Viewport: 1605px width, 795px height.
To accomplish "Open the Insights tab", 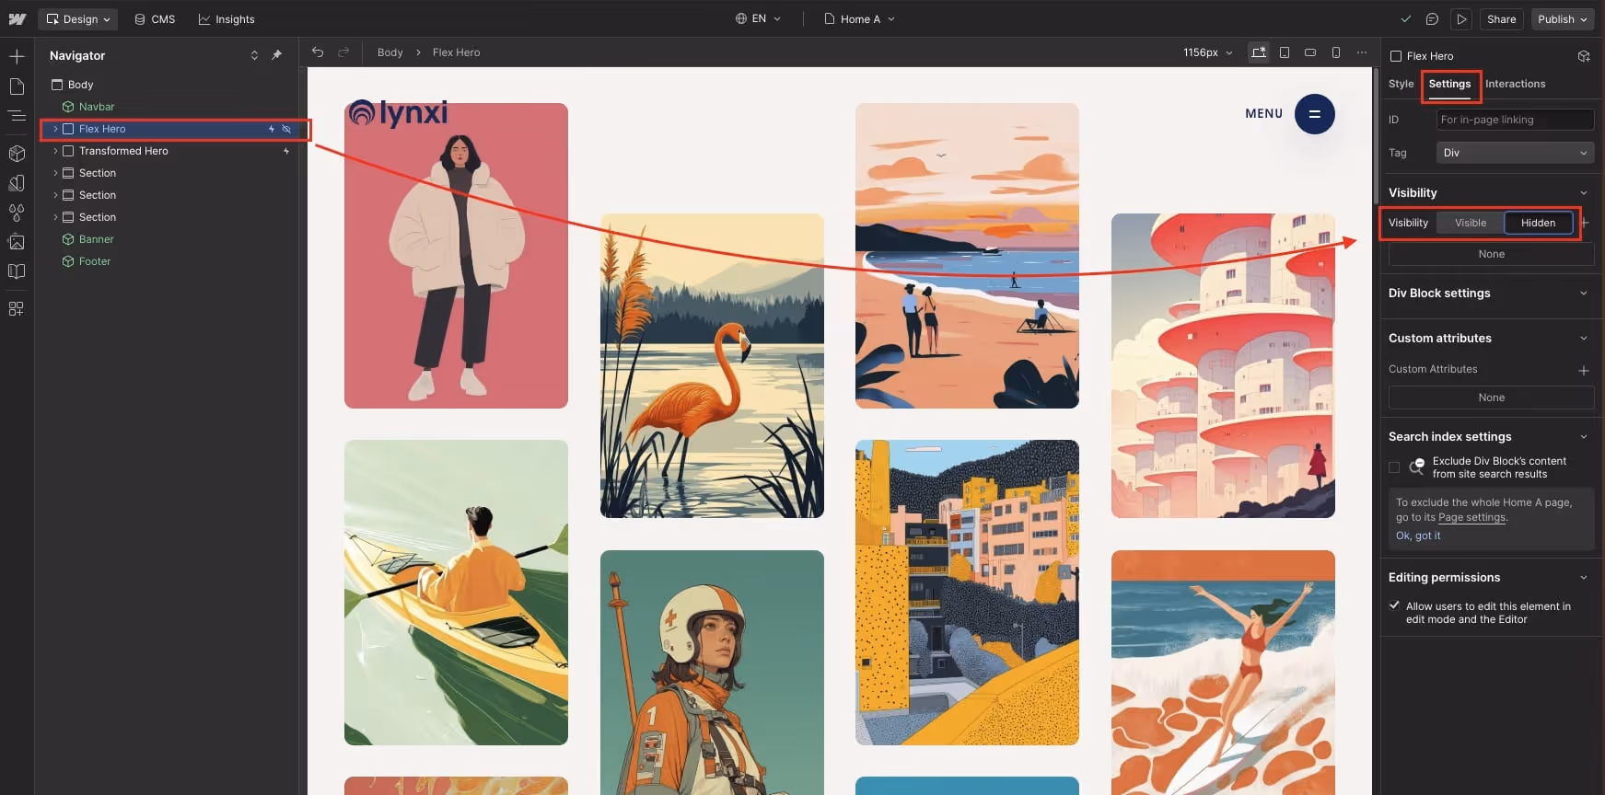I will (x=227, y=19).
